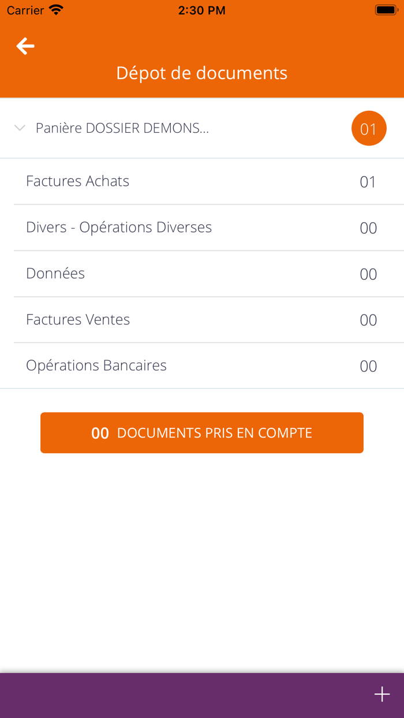Viewport: 404px width, 718px height.
Task: Tap the Dépot de documents title
Action: [202, 73]
